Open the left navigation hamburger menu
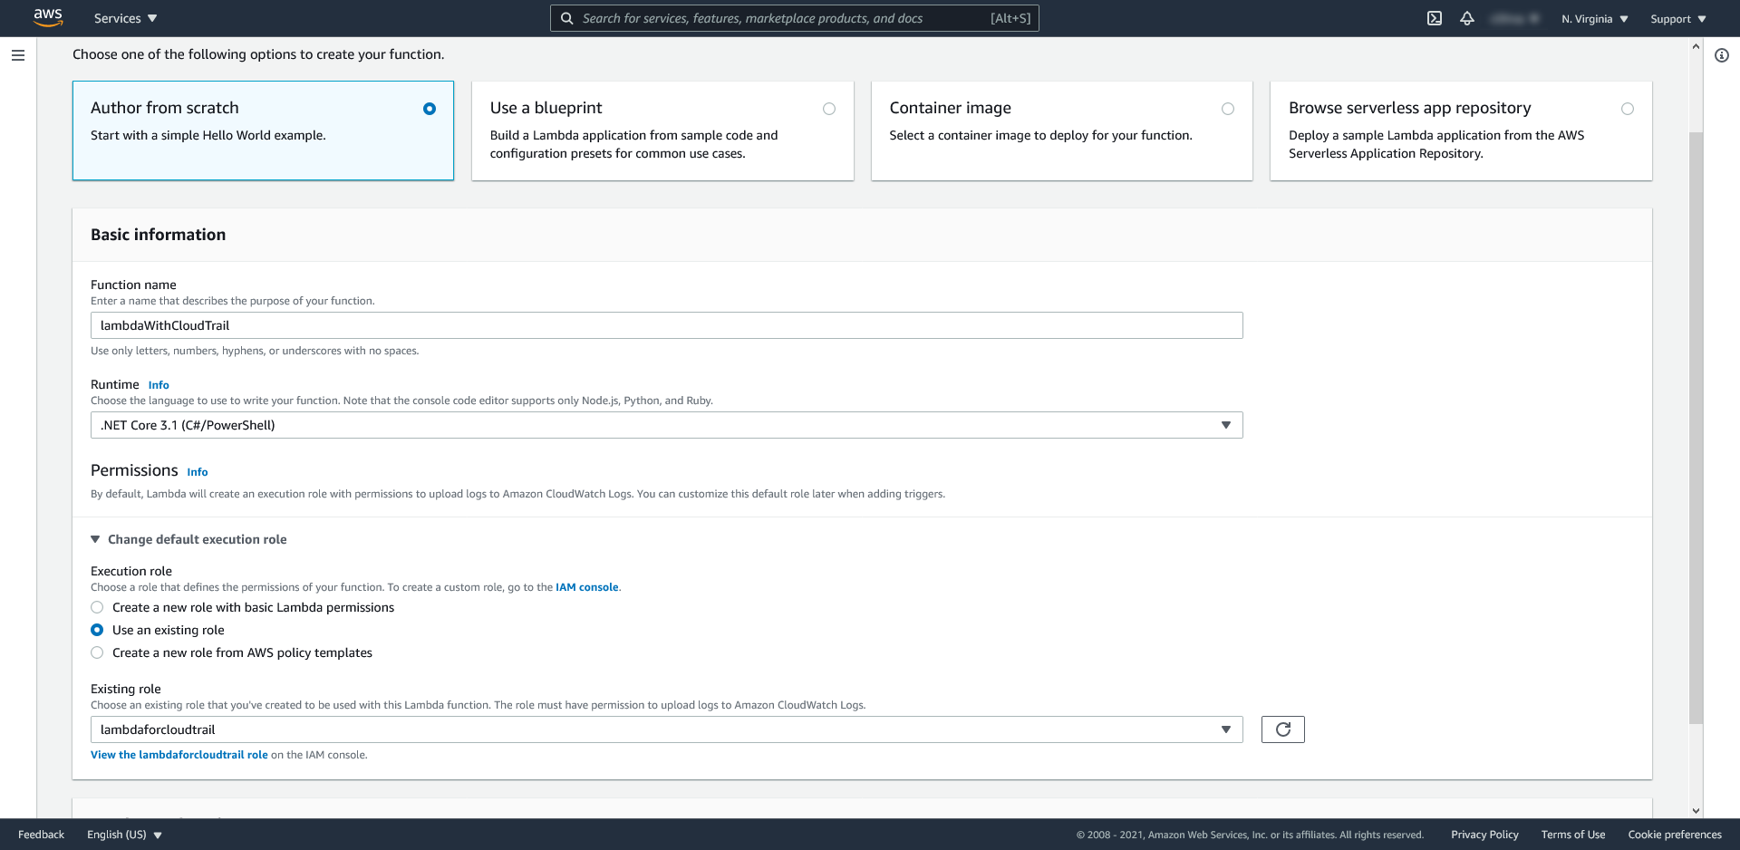Viewport: 1740px width, 850px height. tap(18, 55)
